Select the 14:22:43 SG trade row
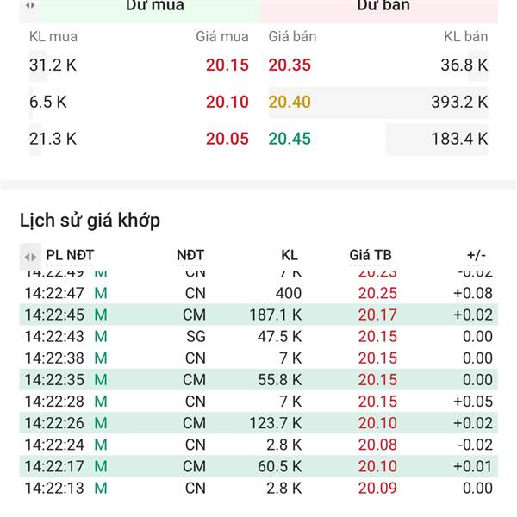 point(258,336)
